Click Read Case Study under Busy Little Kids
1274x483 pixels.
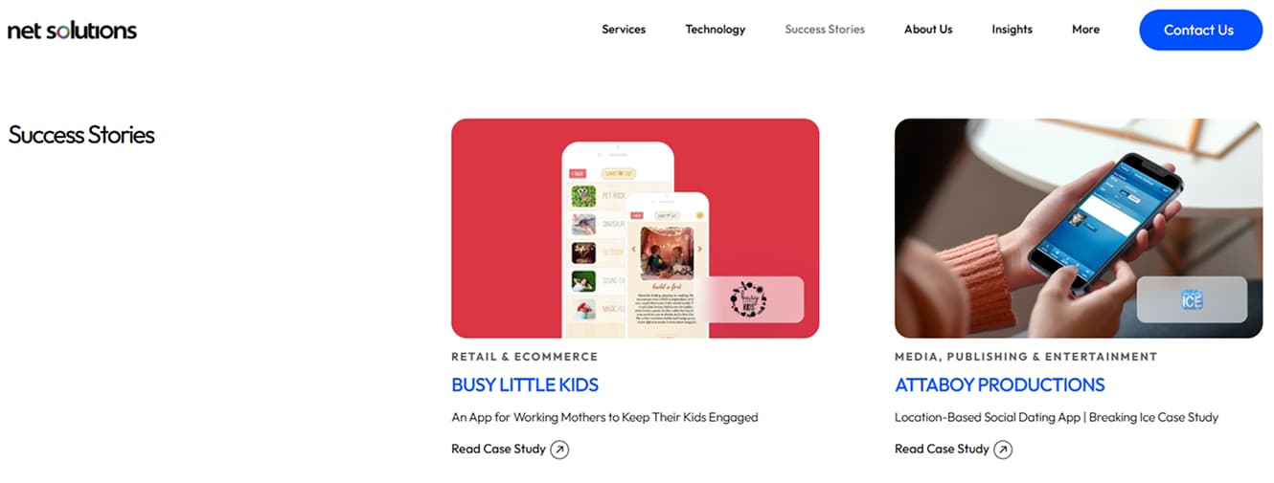click(x=498, y=449)
